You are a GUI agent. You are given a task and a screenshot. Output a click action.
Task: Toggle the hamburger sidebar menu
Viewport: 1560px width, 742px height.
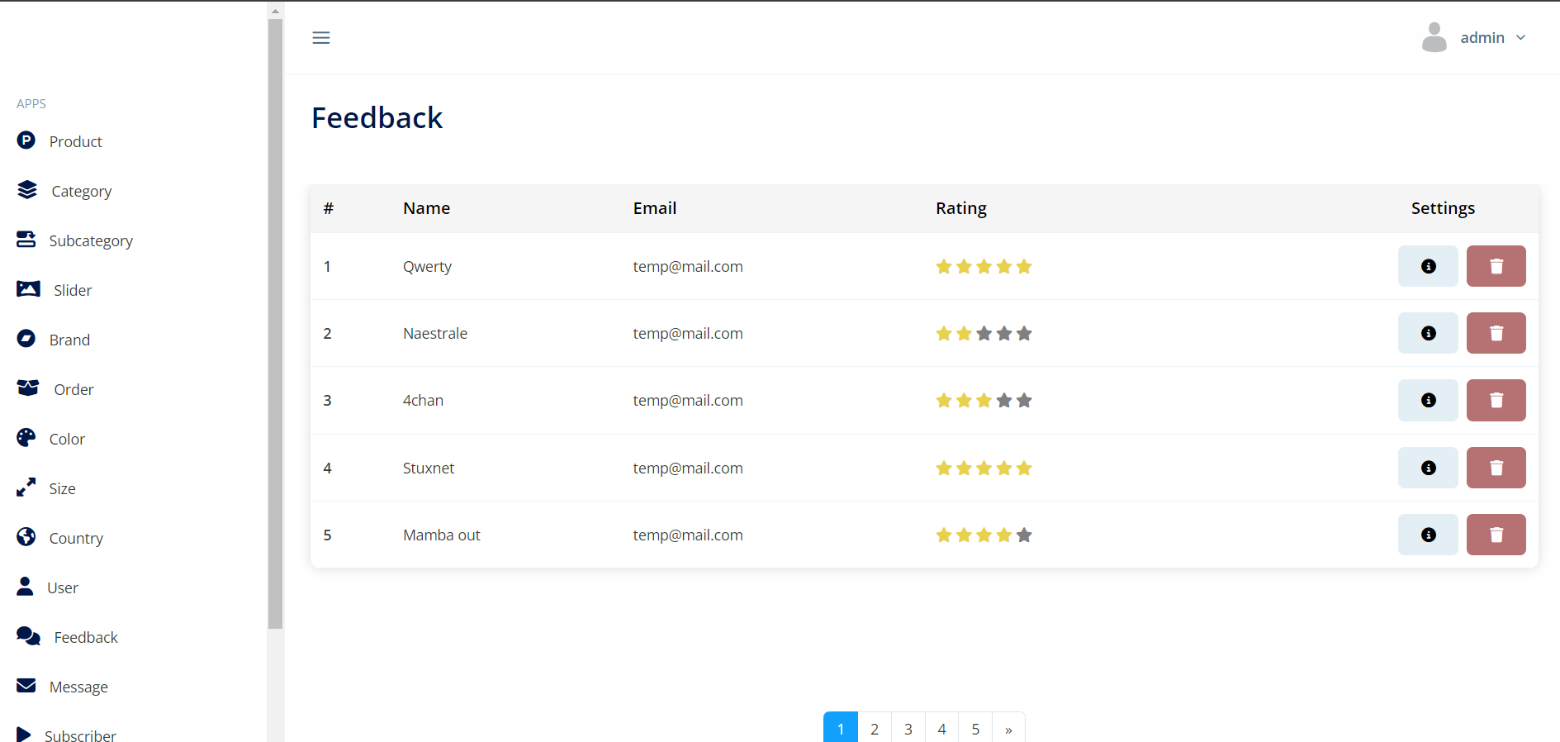[x=320, y=38]
